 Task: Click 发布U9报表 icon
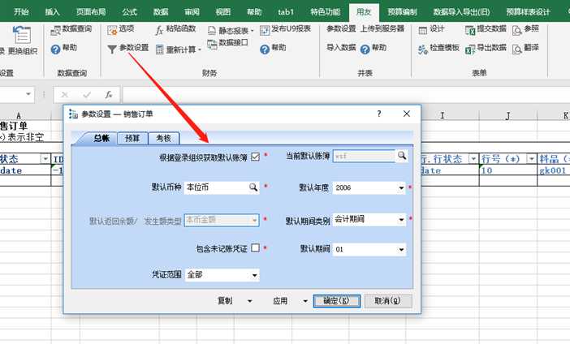pos(265,31)
